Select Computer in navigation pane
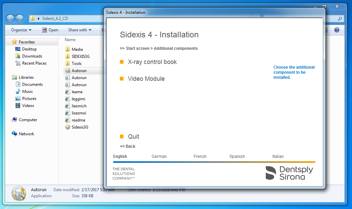Screen dimensions: 352x209 coord(28,120)
